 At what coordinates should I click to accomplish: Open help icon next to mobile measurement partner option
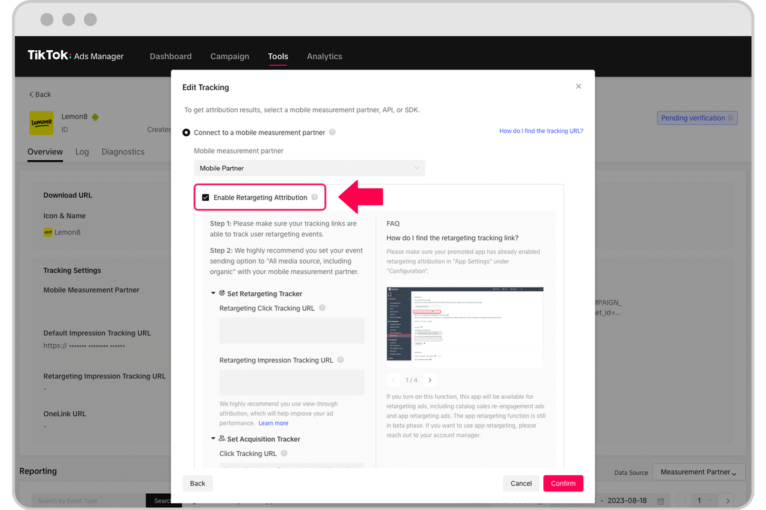332,132
